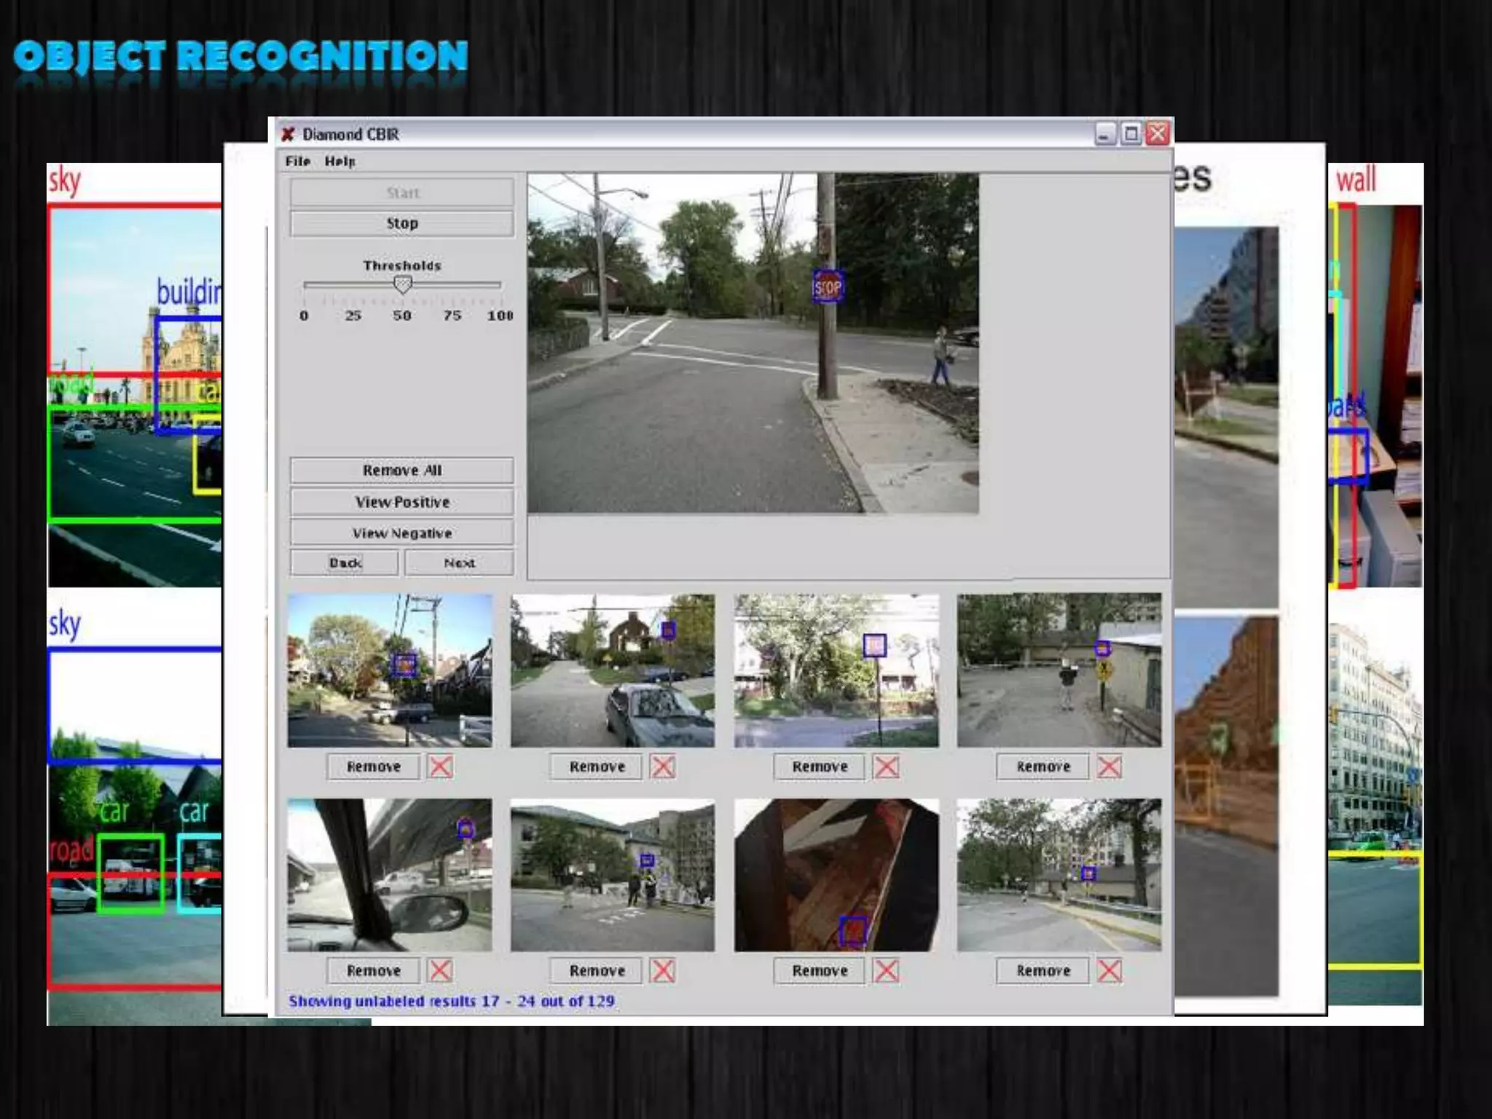Select the first result thumbnail with power lines
Screen dimensions: 1492x1119
pyautogui.click(x=390, y=670)
